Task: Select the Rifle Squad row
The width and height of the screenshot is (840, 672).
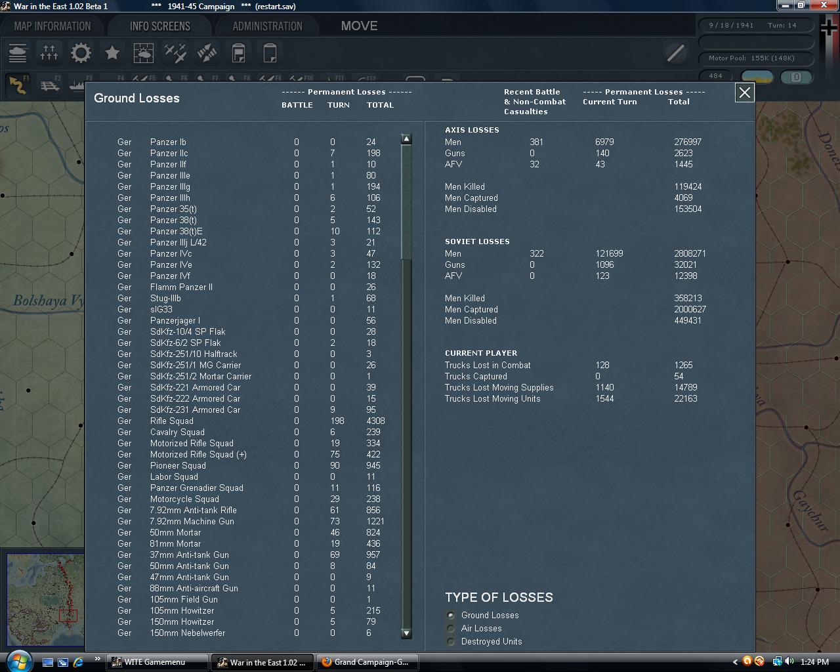Action: pyautogui.click(x=249, y=421)
